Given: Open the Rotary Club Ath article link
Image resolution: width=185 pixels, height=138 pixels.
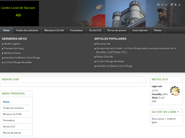Looking at the screenshot, I should tap(105, 57).
